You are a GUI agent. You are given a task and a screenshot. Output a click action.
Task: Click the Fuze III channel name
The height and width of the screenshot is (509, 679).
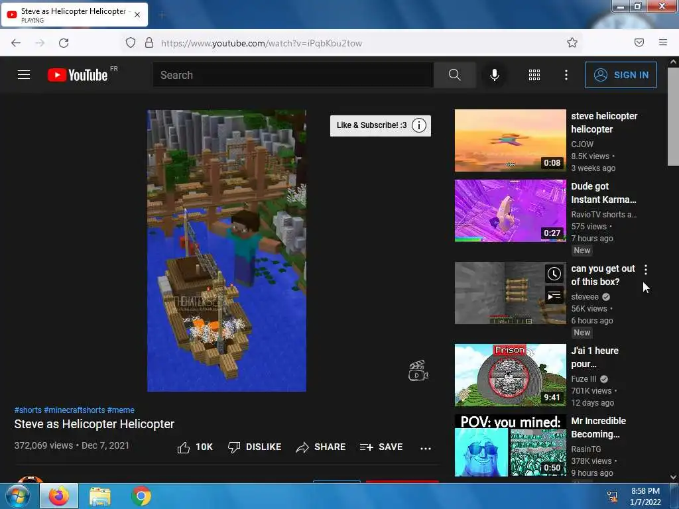coord(584,378)
